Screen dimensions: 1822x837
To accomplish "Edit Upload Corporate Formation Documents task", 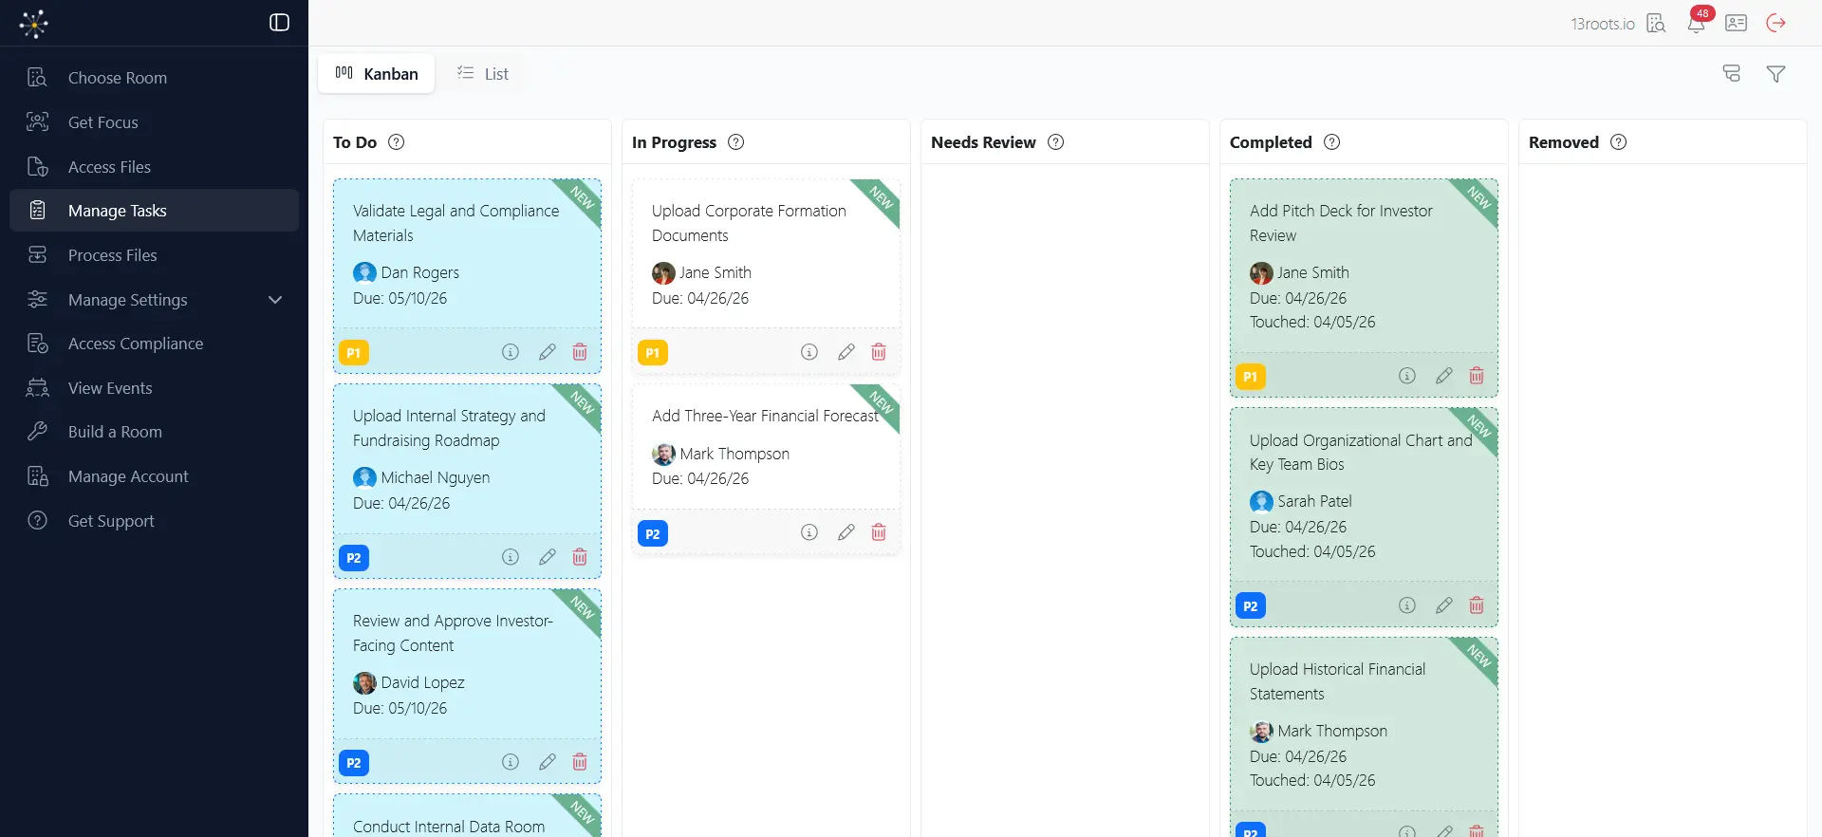I will (x=846, y=352).
